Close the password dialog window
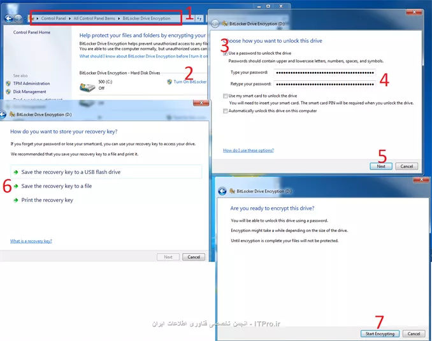The height and width of the screenshot is (341, 432). [414, 12]
